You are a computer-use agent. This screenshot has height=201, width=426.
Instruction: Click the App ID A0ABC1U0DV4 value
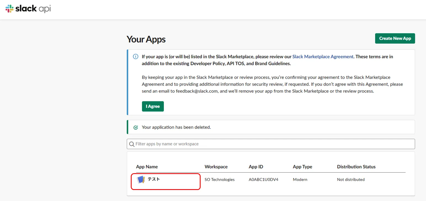(x=263, y=180)
